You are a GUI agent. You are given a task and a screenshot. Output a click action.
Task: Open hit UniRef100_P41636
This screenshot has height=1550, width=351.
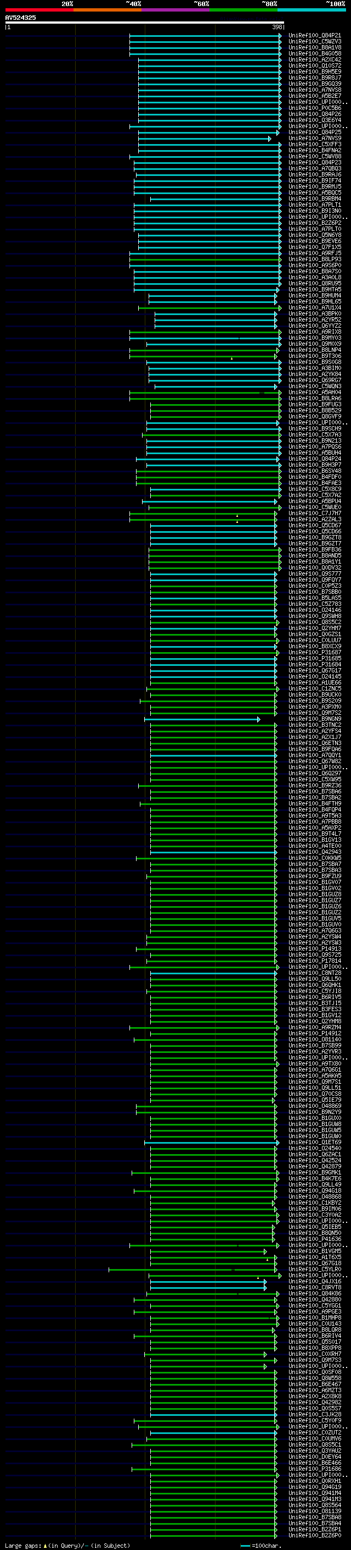click(x=315, y=1239)
